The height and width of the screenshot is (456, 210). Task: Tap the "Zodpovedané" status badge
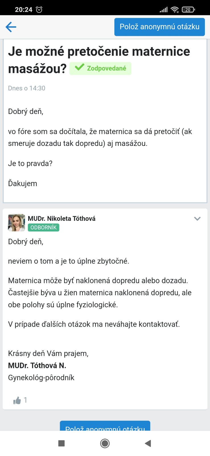coord(100,68)
